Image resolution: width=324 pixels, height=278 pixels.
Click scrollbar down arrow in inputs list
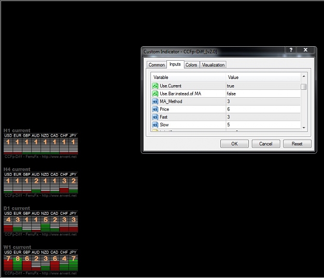point(304,128)
